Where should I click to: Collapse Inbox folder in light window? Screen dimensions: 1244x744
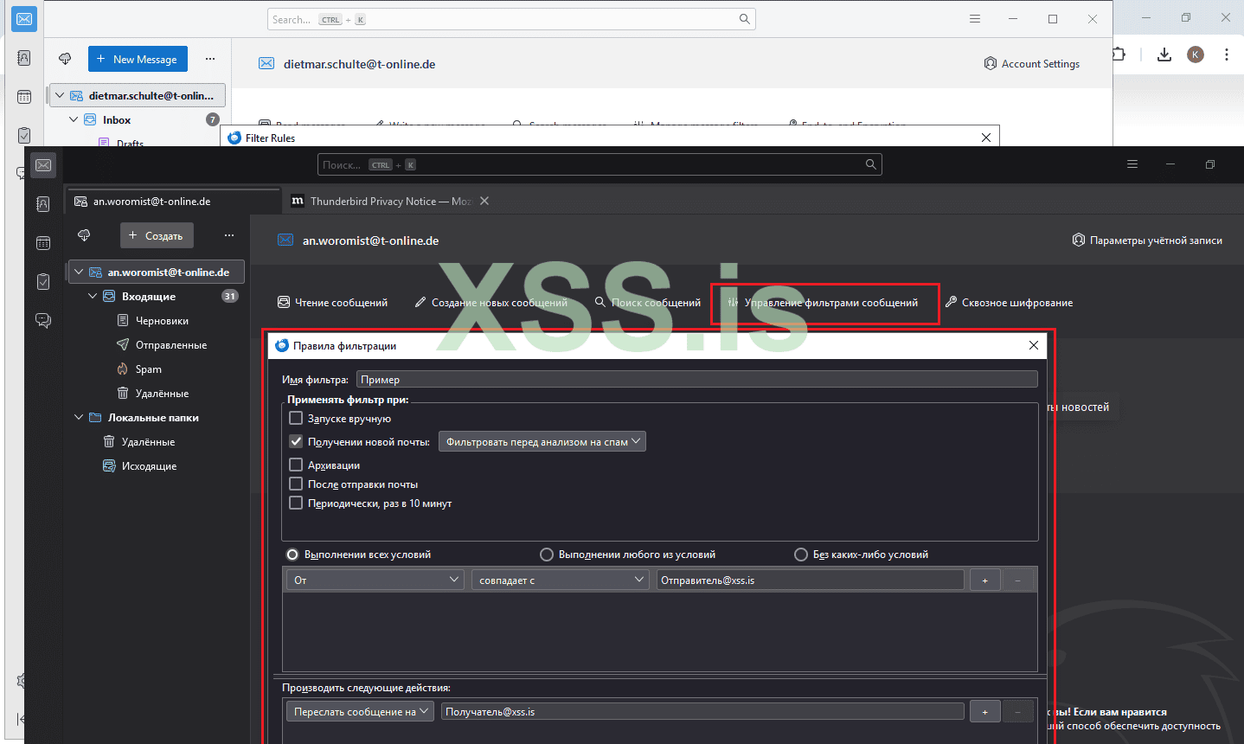(74, 119)
